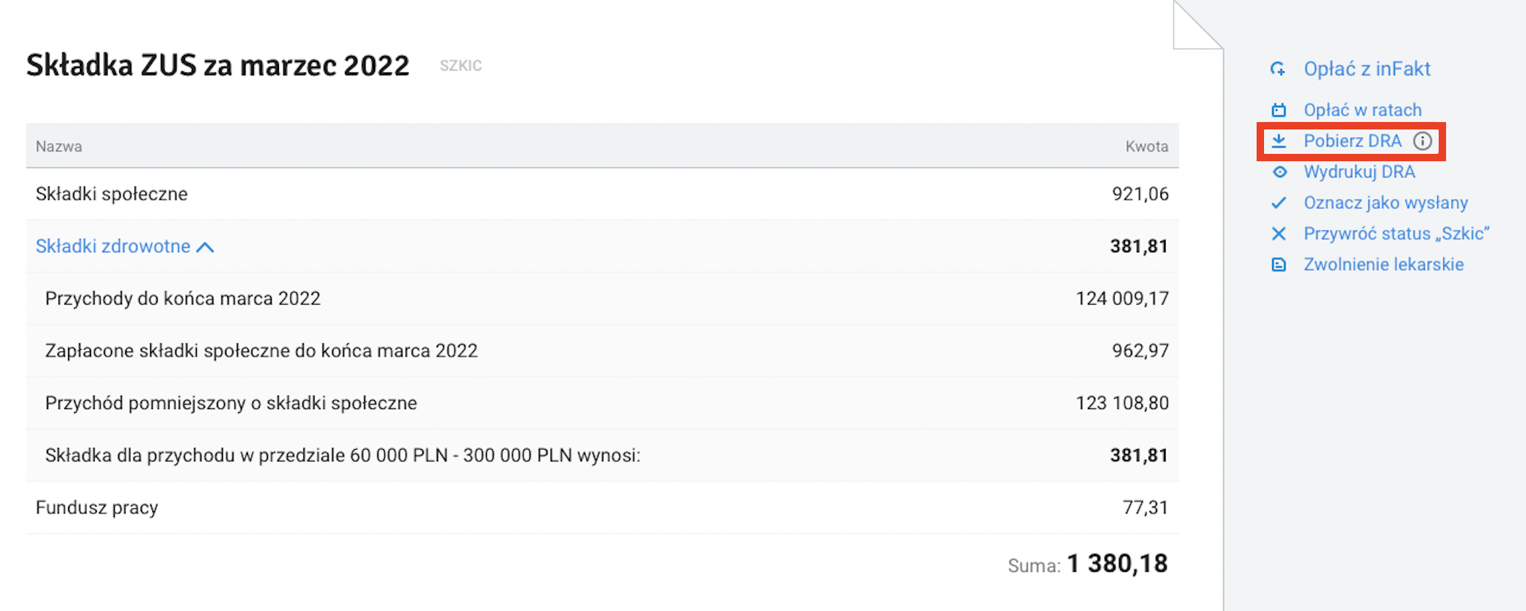The image size is (1526, 611).
Task: Open the Opłać z inFakt link
Action: point(1367,70)
